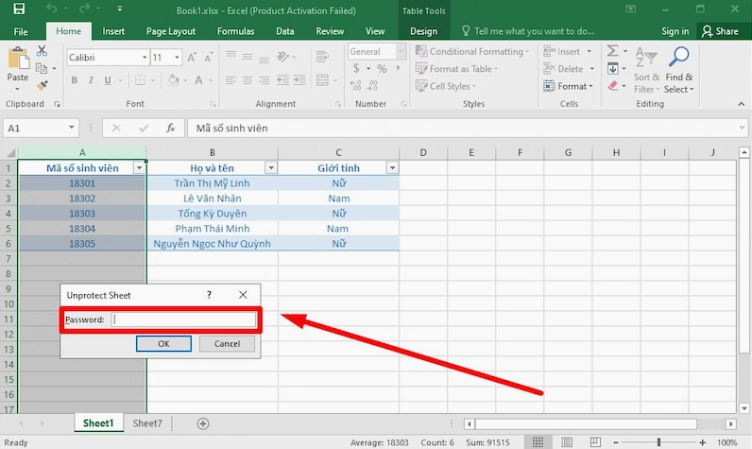Viewport: 752px width, 449px height.
Task: Click the Decrease Decimal icon
Action: pyautogui.click(x=372, y=85)
